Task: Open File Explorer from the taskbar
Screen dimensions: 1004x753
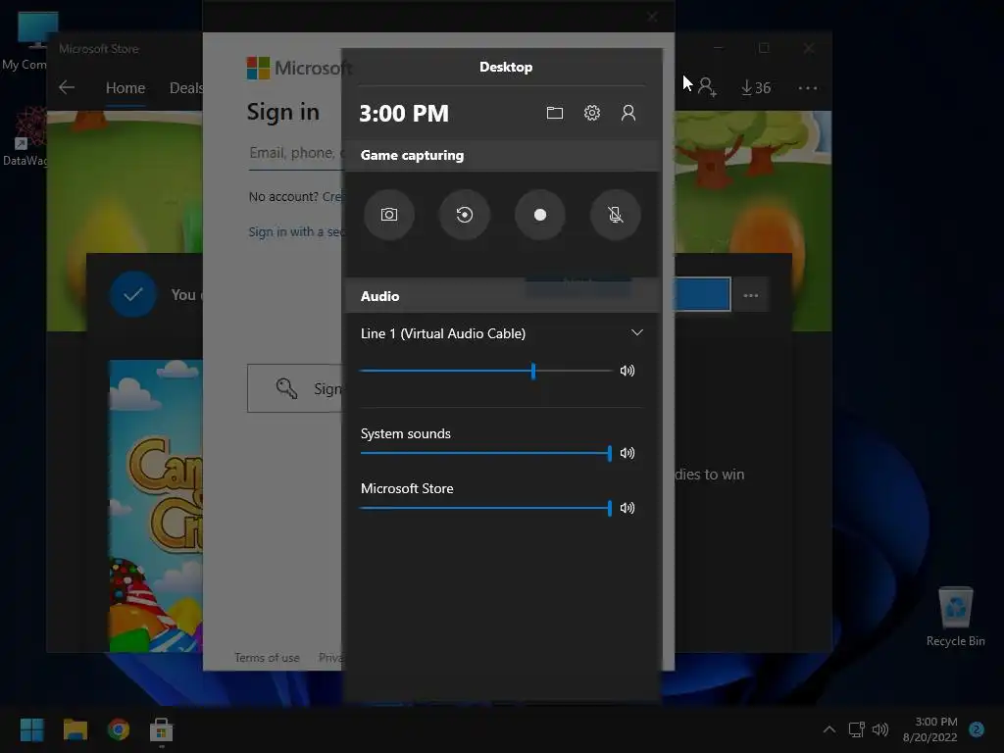Action: [75, 729]
